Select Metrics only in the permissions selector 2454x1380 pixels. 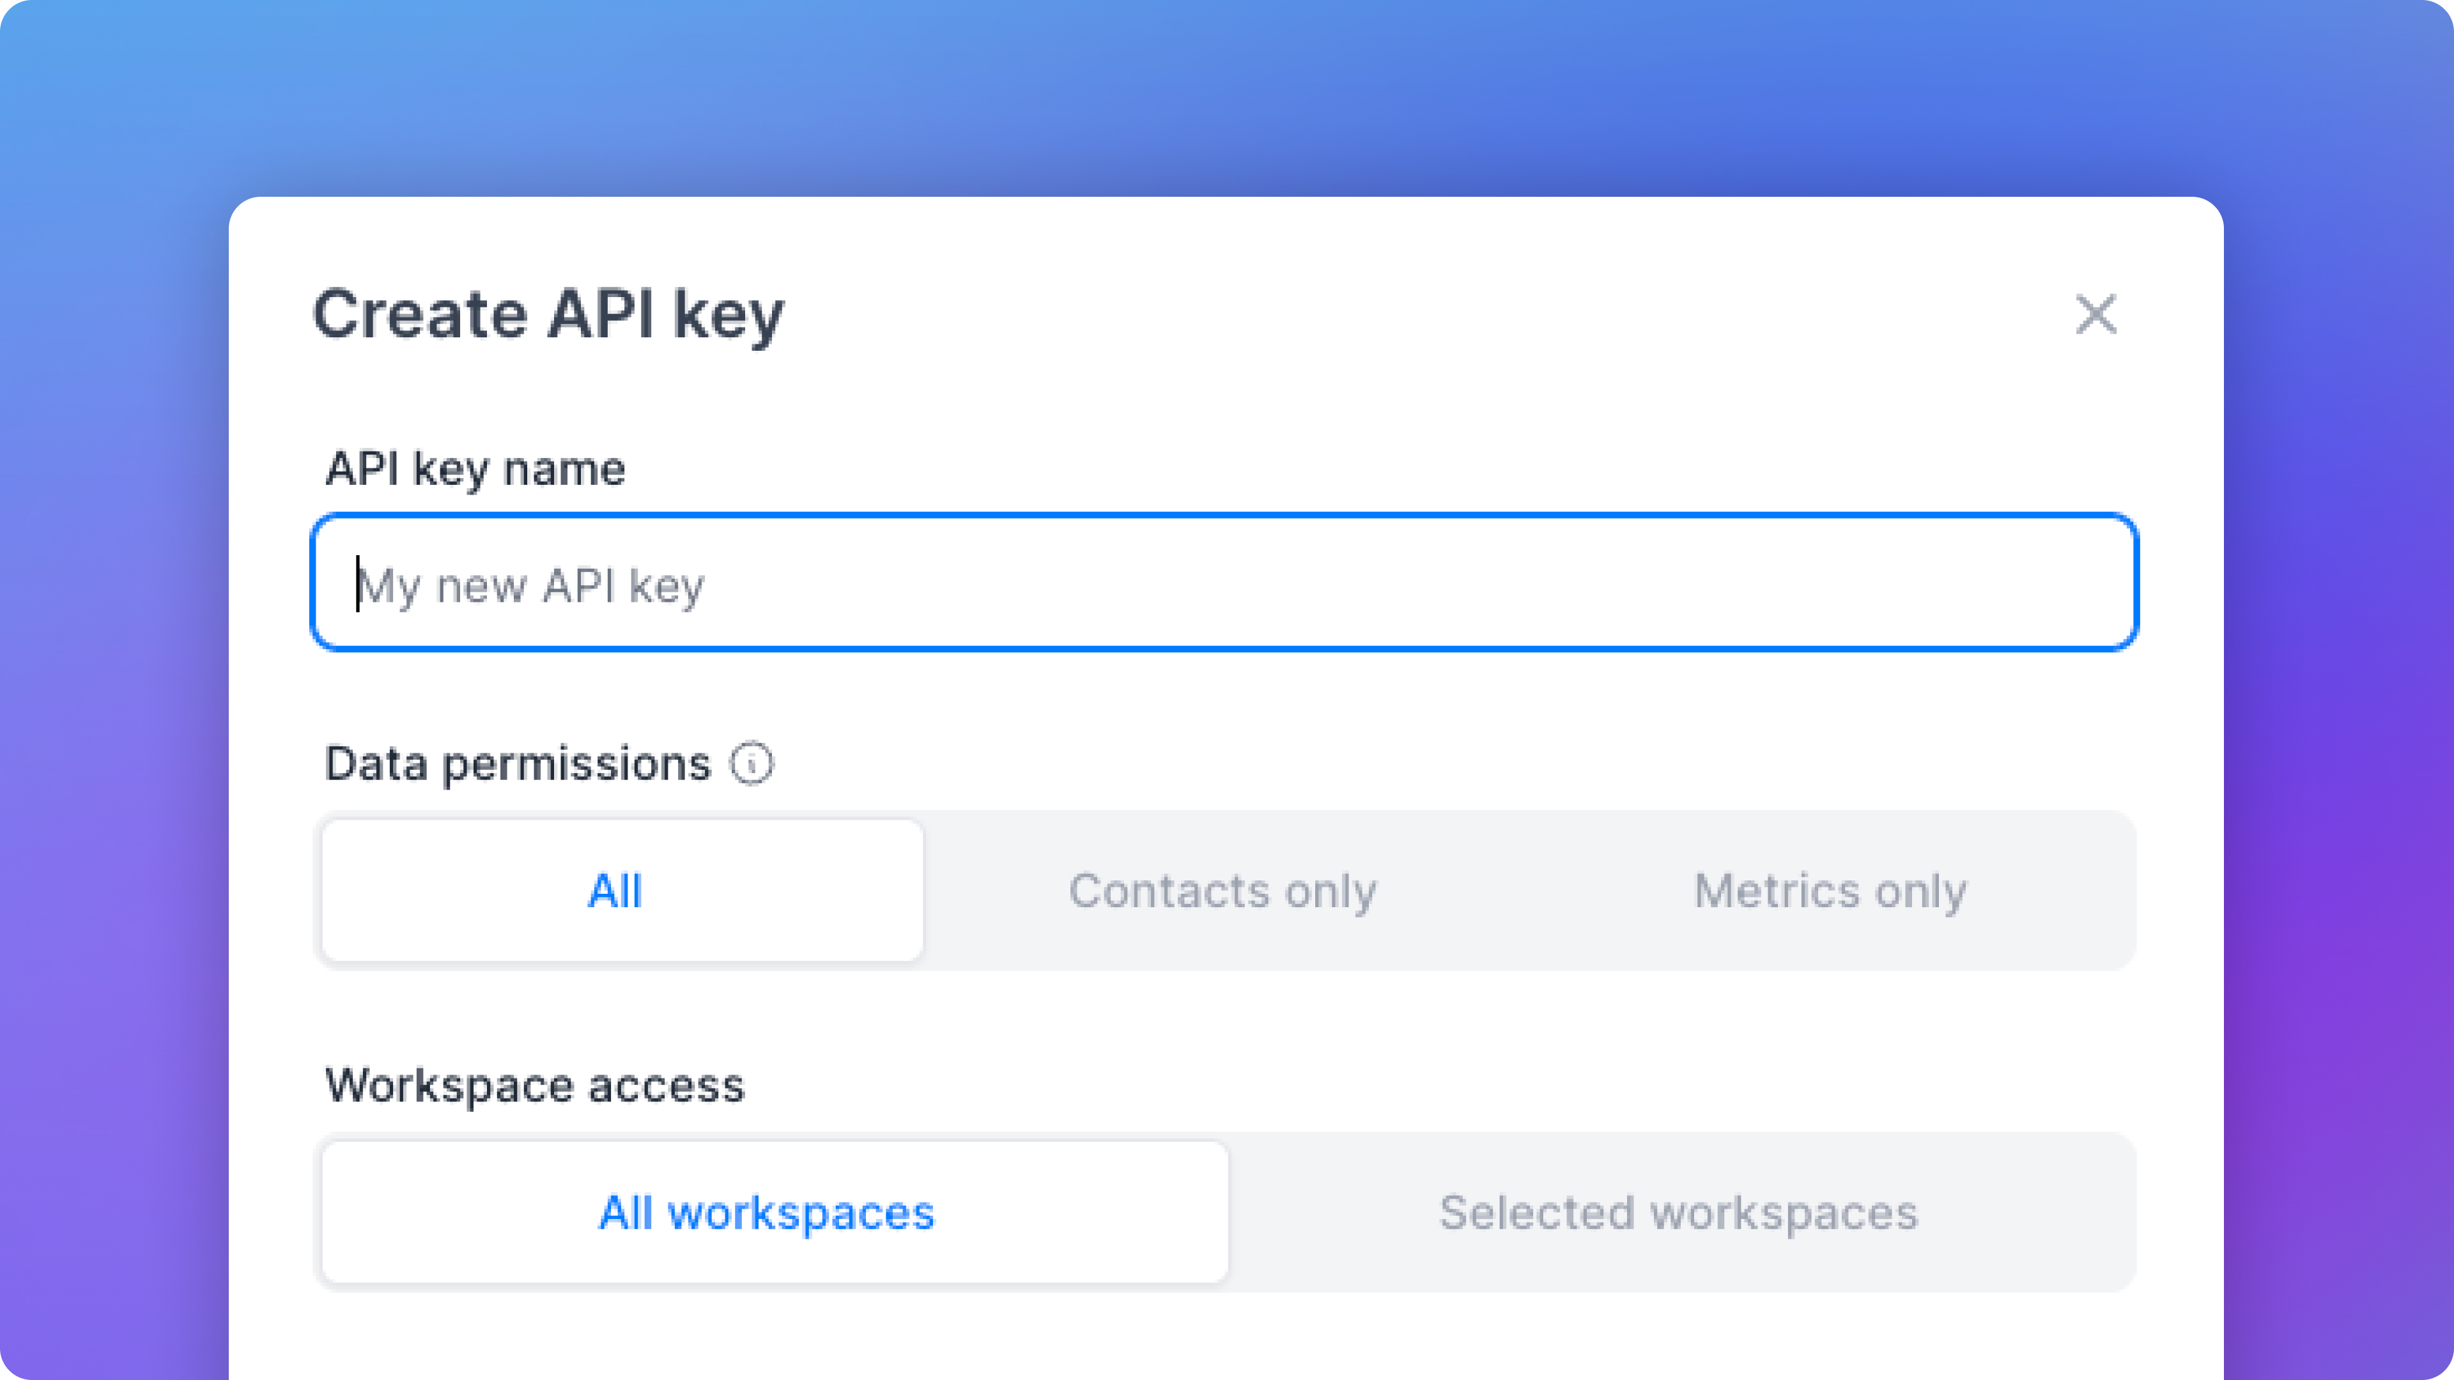pyautogui.click(x=1830, y=889)
